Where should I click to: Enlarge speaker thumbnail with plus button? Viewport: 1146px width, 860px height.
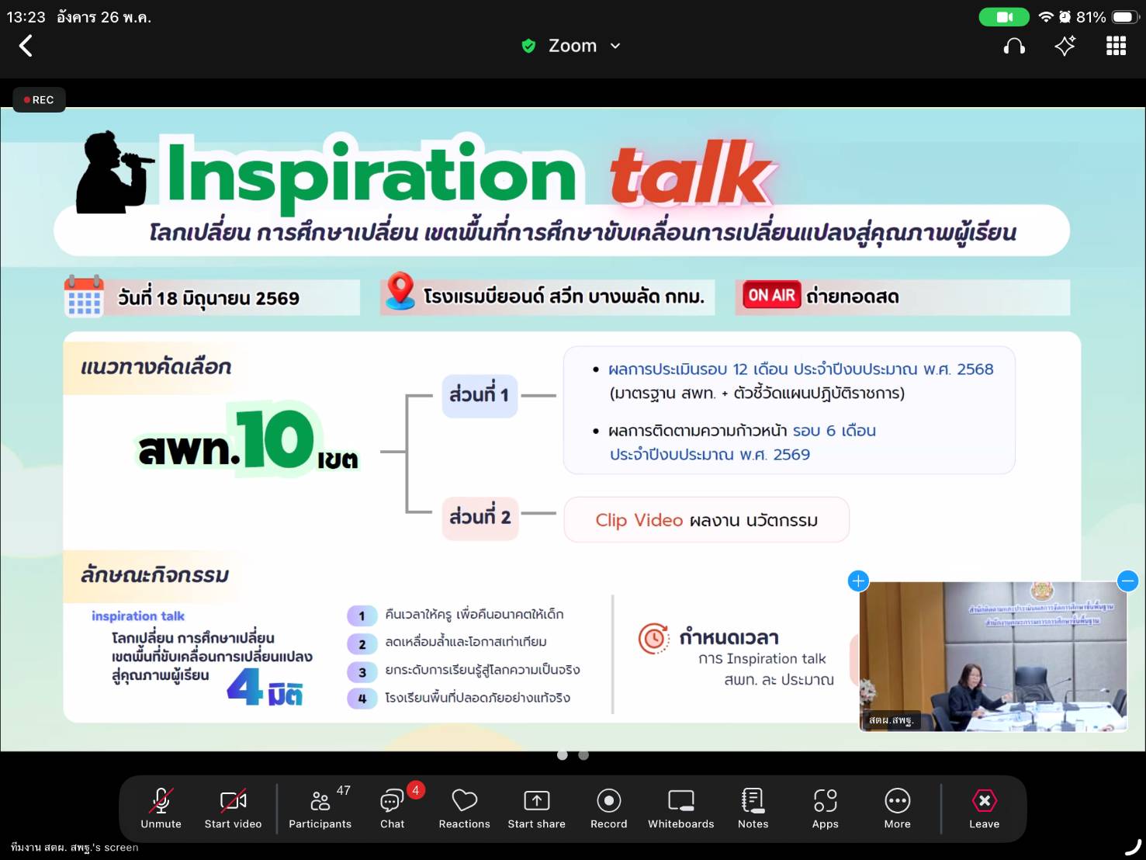[x=858, y=581]
